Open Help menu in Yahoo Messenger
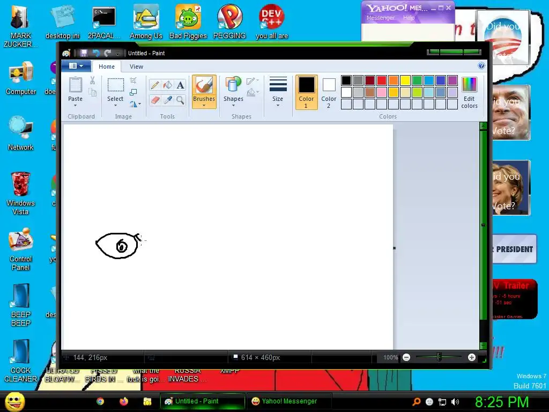Viewport: 549px width, 412px height. [409, 18]
